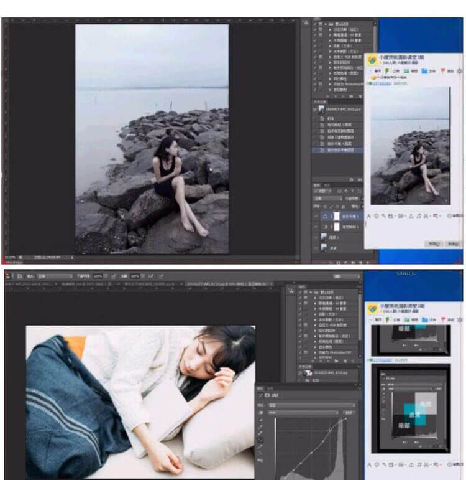Screen dimensions: 466x480
Task: Select the edit points curve tool in Curves panel
Action: [x=261, y=441]
